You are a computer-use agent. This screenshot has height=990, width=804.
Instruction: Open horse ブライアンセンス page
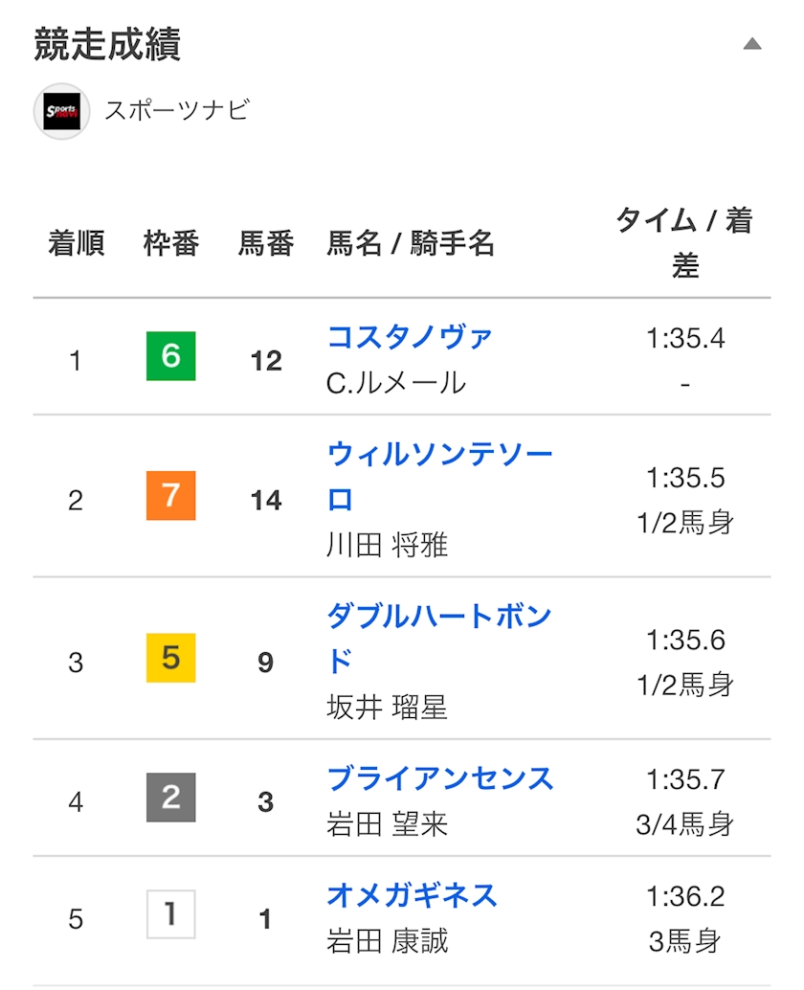click(440, 778)
